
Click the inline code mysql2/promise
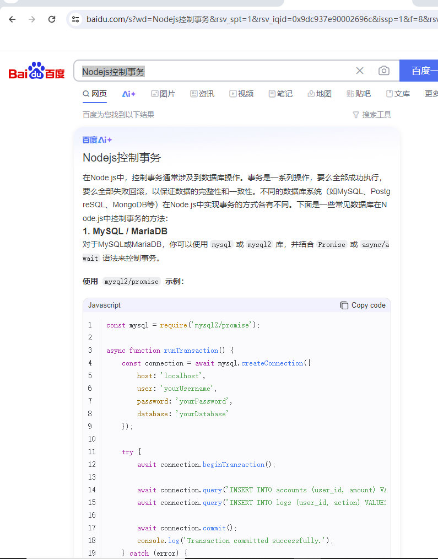132,282
